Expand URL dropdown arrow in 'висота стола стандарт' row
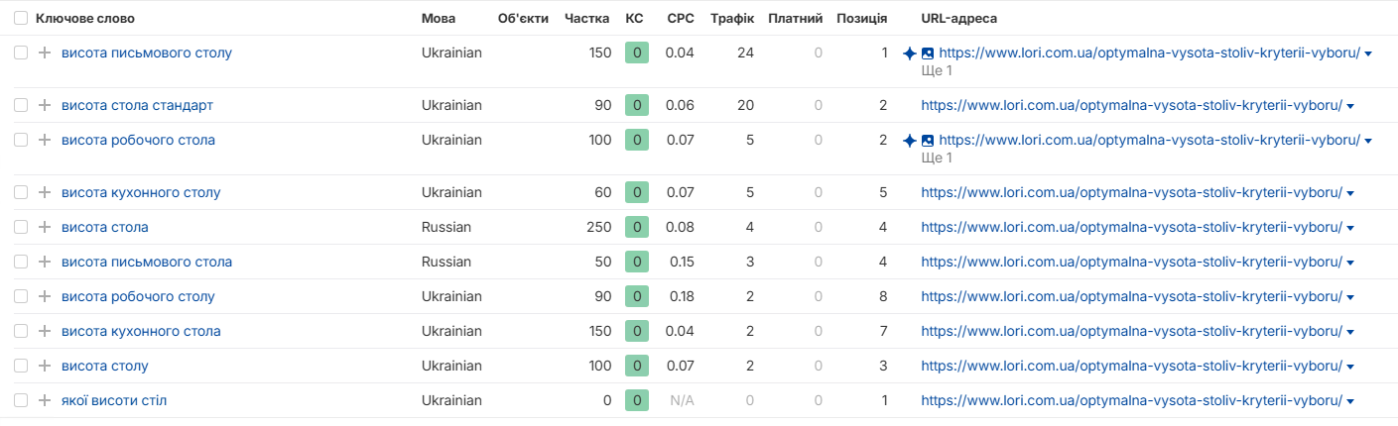 [1350, 106]
